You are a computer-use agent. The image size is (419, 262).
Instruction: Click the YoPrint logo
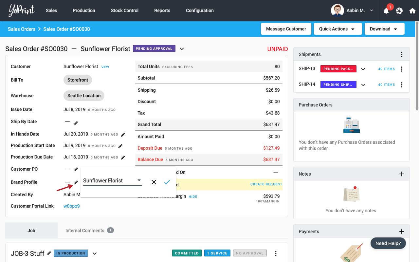pyautogui.click(x=22, y=10)
